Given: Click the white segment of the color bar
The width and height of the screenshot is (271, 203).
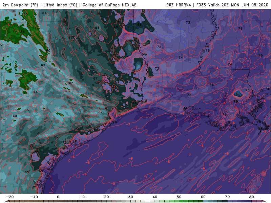Looking at the screenshot, I should click(x=147, y=201).
